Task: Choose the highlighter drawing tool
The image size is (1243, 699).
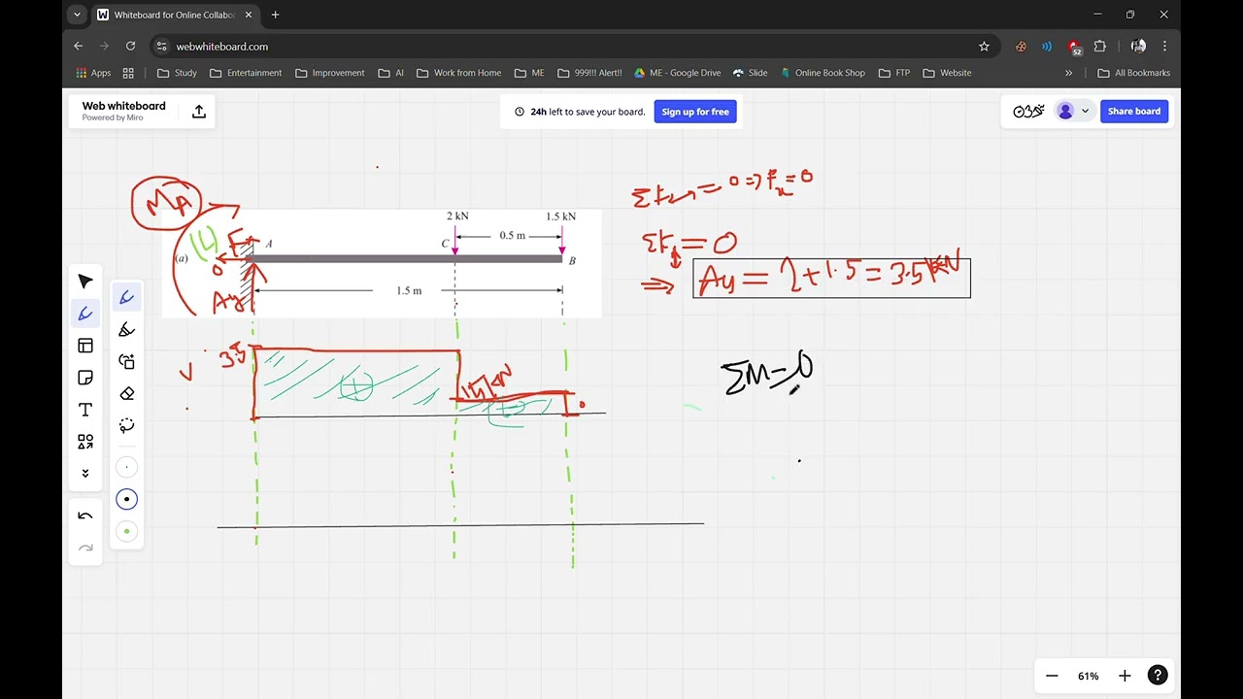Action: click(126, 330)
